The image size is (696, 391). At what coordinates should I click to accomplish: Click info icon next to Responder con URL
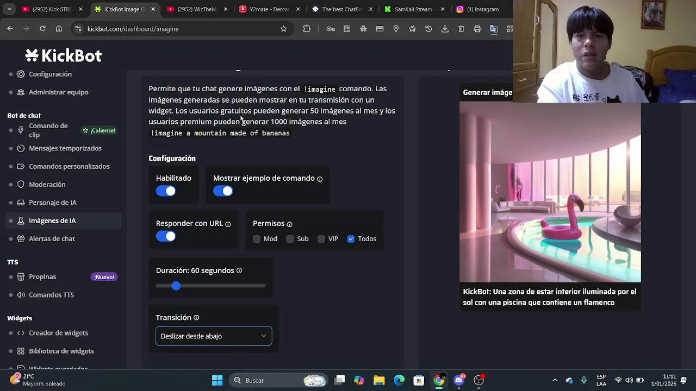point(228,224)
